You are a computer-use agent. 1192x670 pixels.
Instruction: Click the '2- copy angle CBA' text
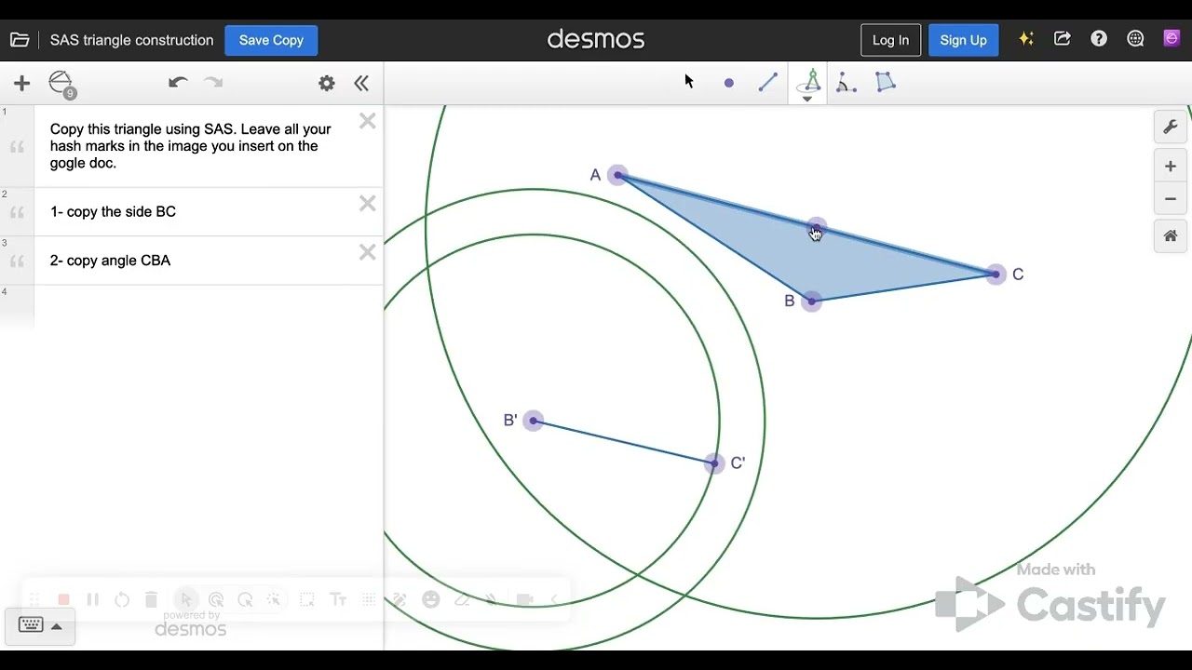tap(110, 261)
